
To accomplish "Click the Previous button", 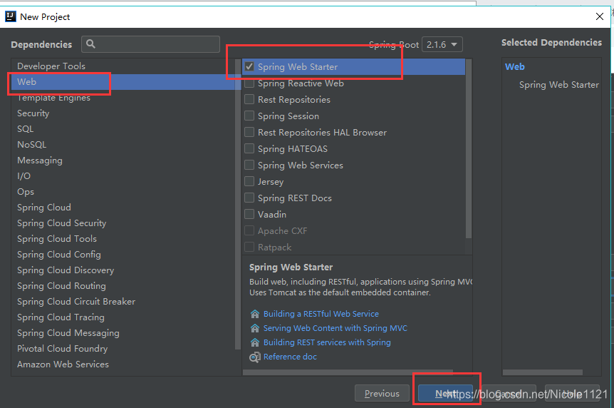I will pyautogui.click(x=382, y=393).
